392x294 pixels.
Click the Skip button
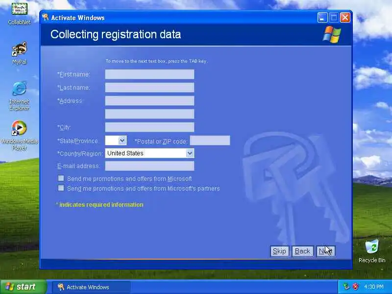click(279, 251)
